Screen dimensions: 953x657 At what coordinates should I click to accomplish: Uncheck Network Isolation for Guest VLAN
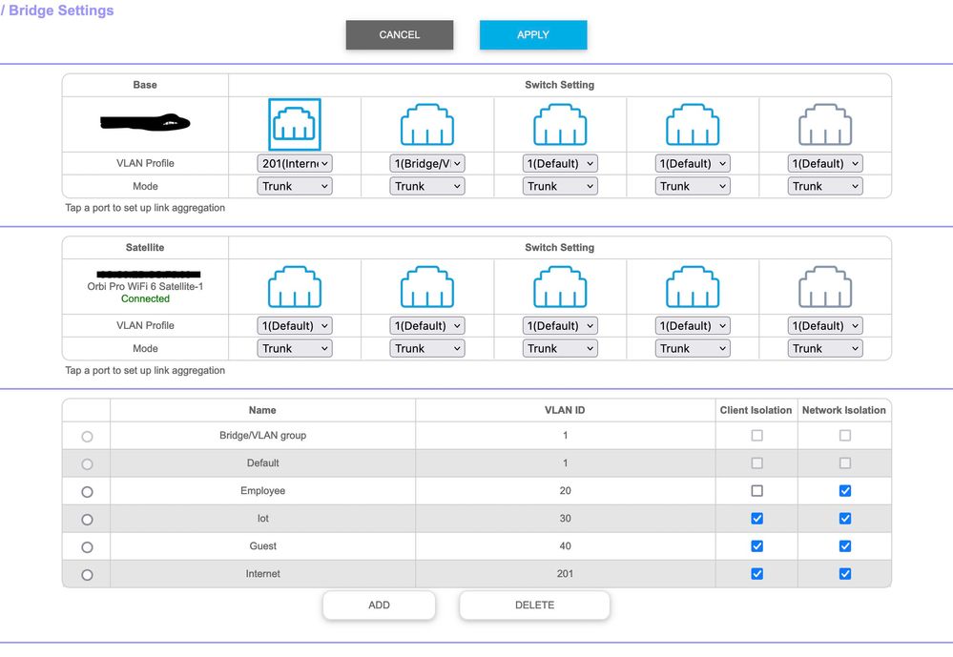844,546
